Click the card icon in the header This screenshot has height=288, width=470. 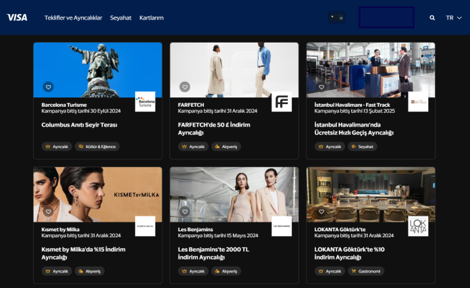pos(336,18)
